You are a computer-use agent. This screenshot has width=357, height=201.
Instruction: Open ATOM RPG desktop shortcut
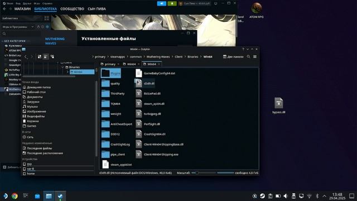point(257,10)
